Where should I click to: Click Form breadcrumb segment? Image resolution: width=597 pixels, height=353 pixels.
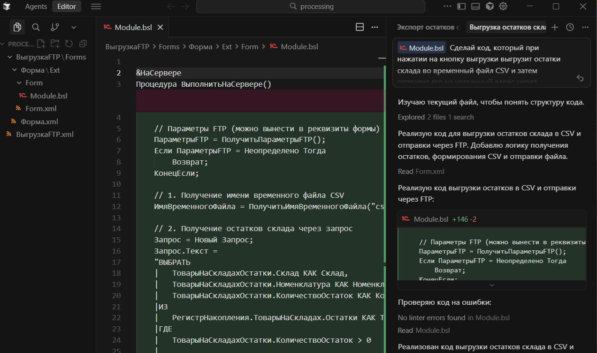(x=250, y=47)
